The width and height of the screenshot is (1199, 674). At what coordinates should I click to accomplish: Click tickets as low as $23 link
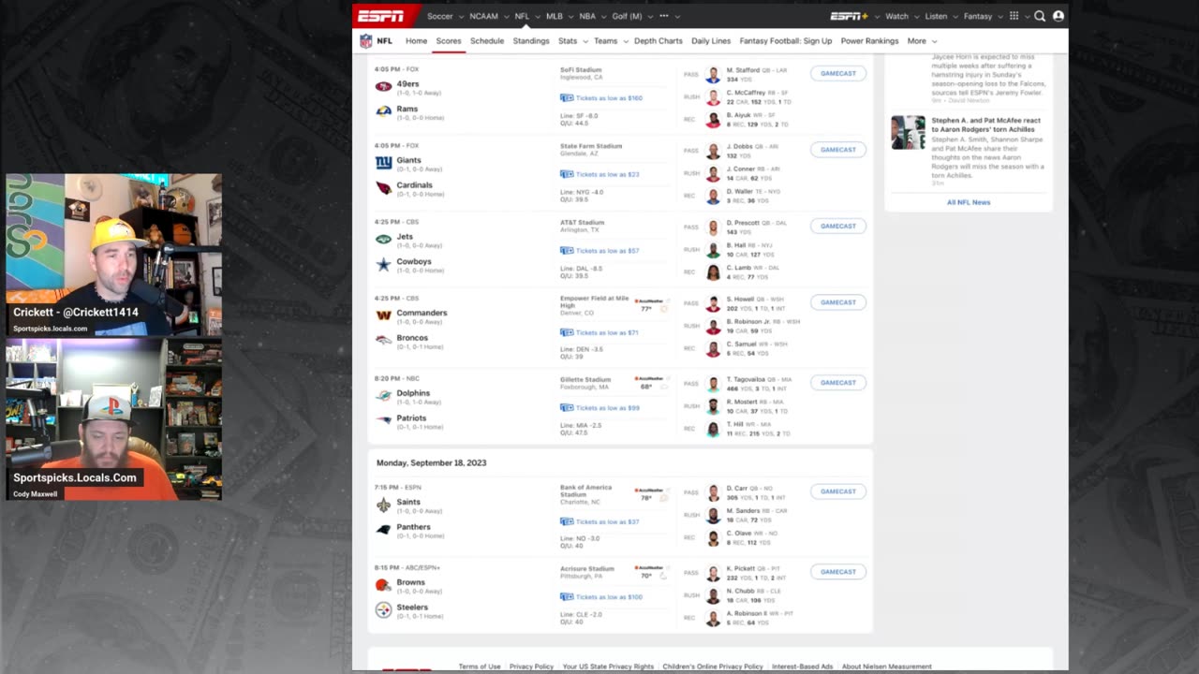click(607, 174)
